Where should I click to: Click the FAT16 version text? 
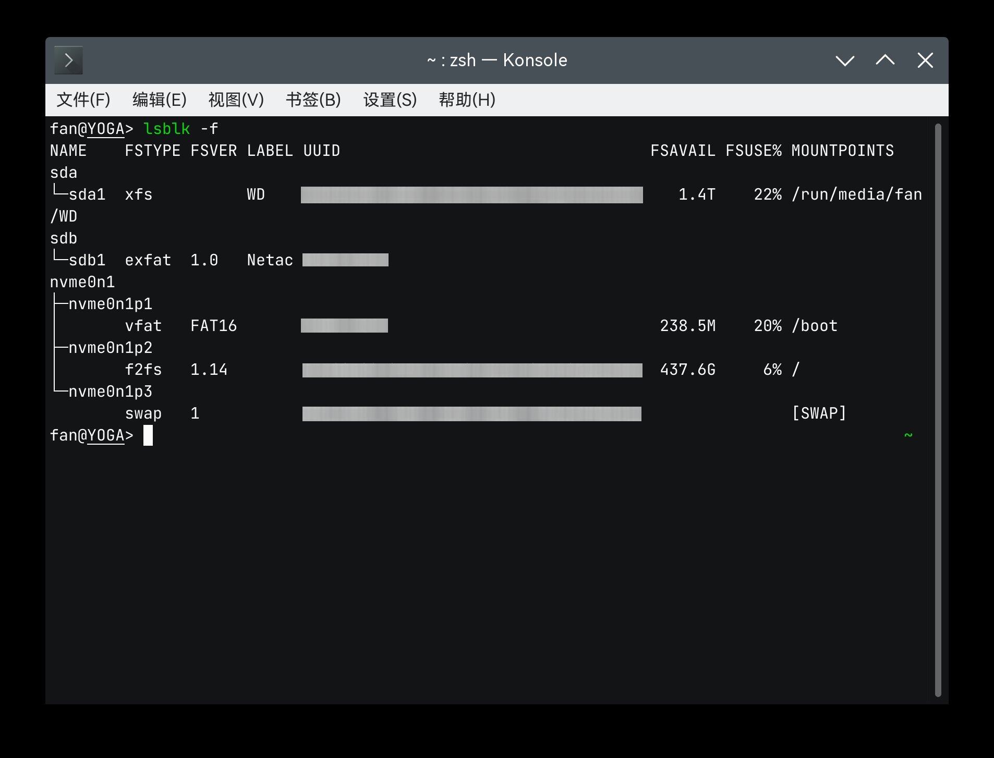214,326
